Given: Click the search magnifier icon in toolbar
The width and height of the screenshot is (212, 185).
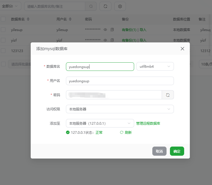Looking at the screenshot, I should pos(91,6).
